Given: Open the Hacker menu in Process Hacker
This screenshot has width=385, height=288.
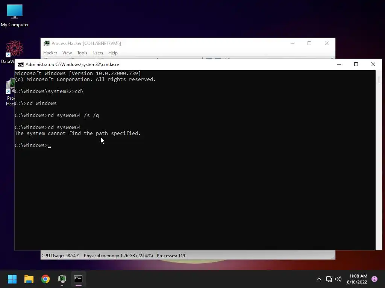Looking at the screenshot, I should click(x=50, y=53).
